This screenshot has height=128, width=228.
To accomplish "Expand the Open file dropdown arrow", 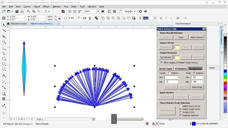I will point(12,11).
